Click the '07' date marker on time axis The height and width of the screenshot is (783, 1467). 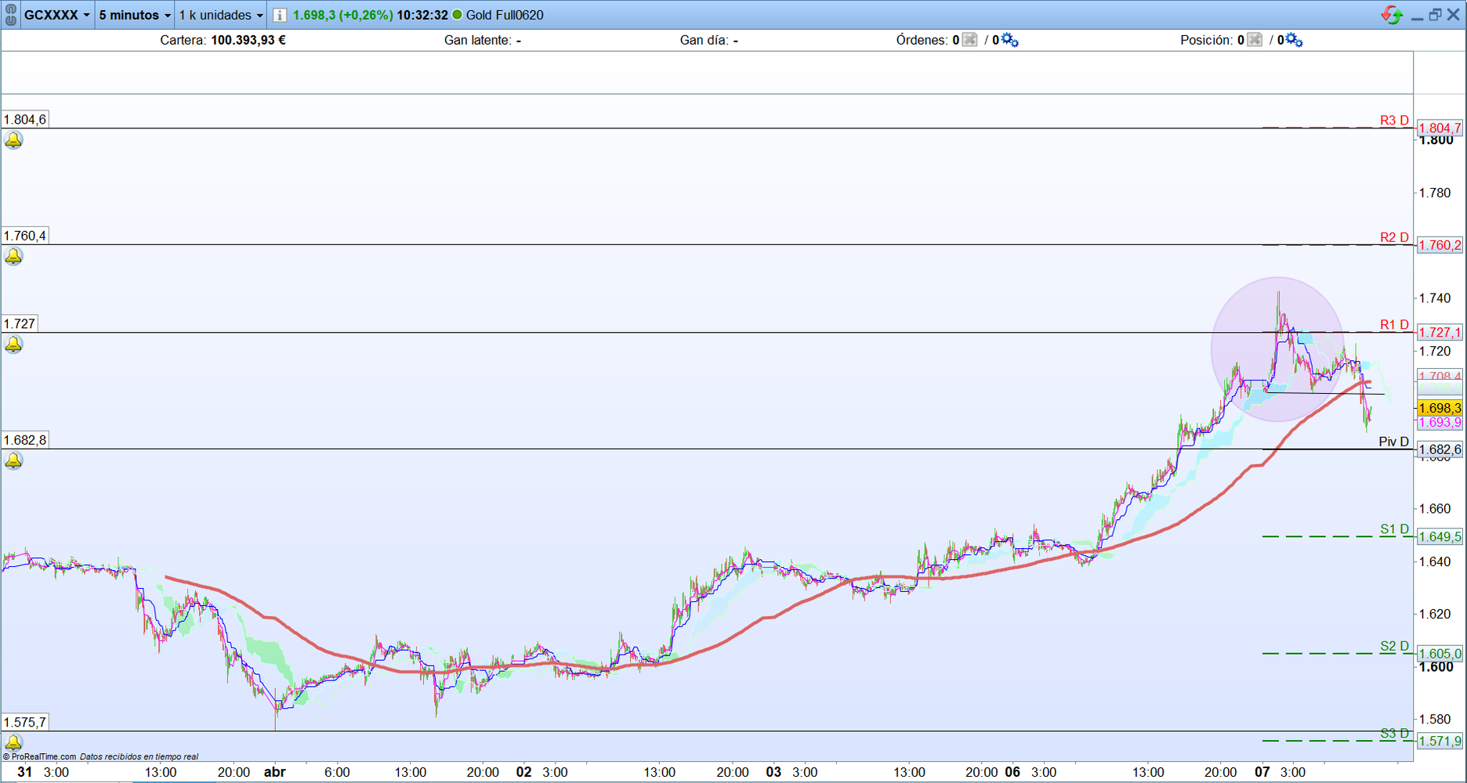pos(1262,772)
